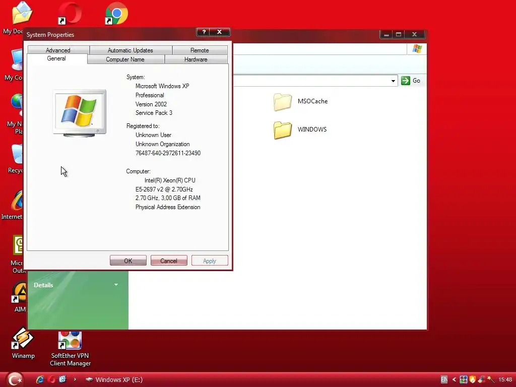Click the Windows flag logo in Explorer
The height and width of the screenshot is (387, 516).
pos(417,49)
